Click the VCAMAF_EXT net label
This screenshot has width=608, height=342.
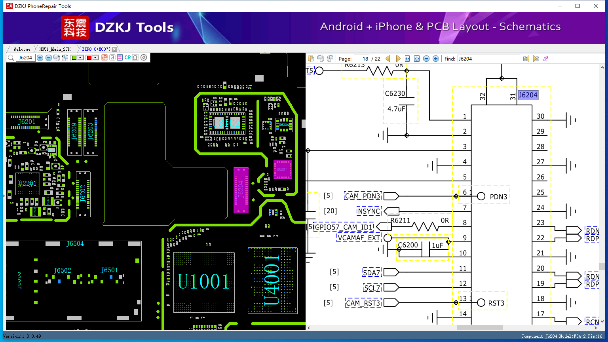click(x=359, y=238)
